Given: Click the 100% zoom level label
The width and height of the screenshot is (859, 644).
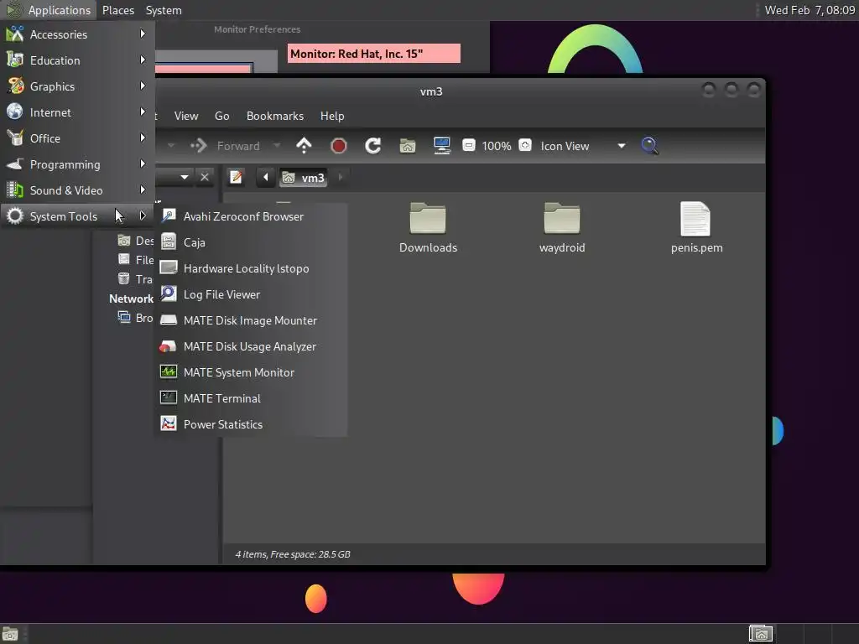Looking at the screenshot, I should point(497,146).
